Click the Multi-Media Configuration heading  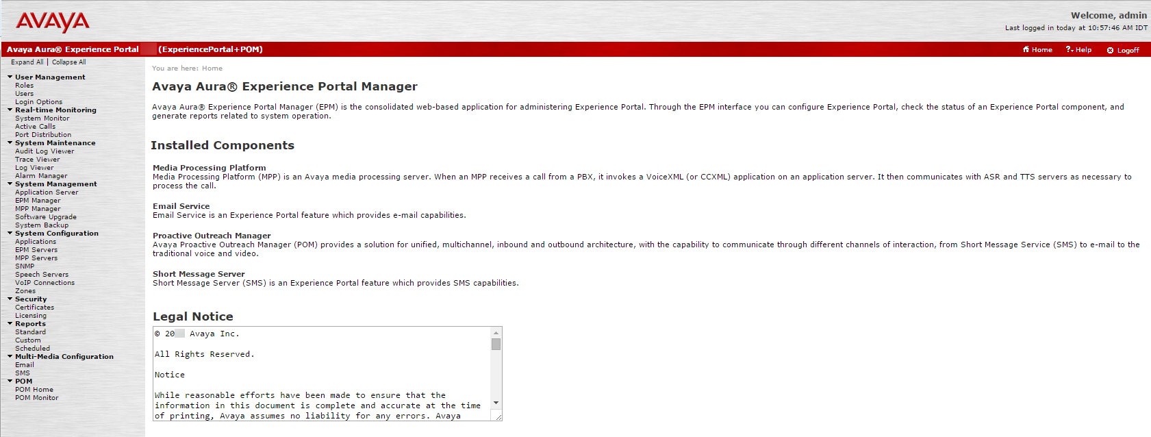pyautogui.click(x=64, y=357)
